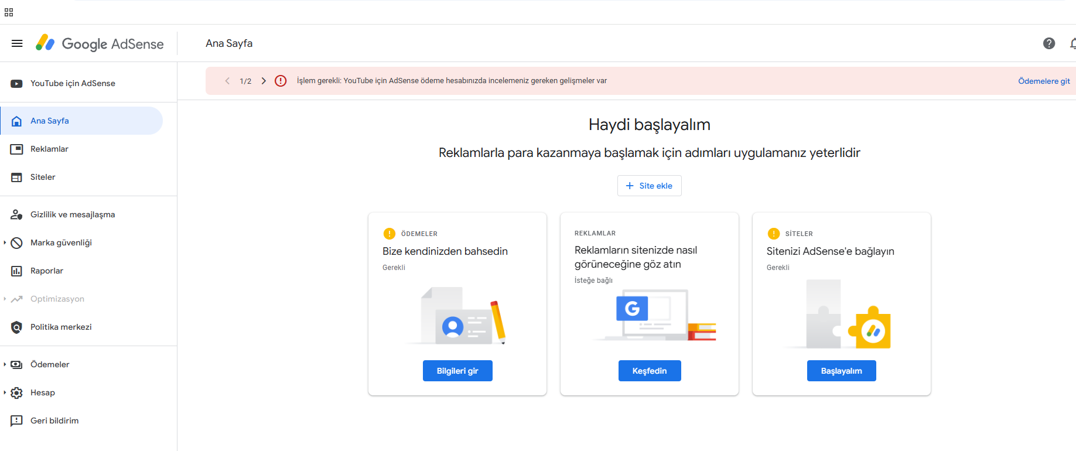Click the grid apps icon at top-left
The height and width of the screenshot is (451, 1076).
point(9,12)
